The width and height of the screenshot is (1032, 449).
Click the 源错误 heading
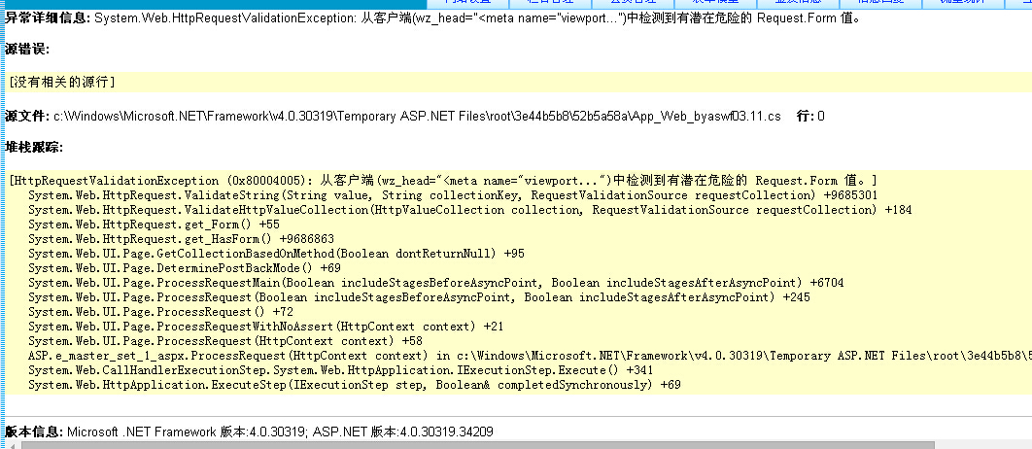click(x=26, y=50)
